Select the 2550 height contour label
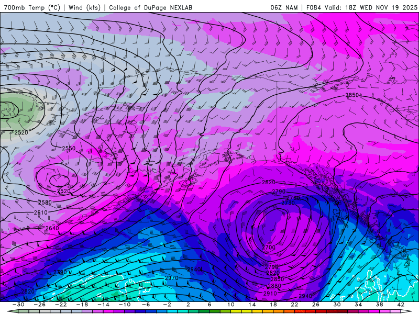The height and width of the screenshot is (314, 419). tap(69, 148)
